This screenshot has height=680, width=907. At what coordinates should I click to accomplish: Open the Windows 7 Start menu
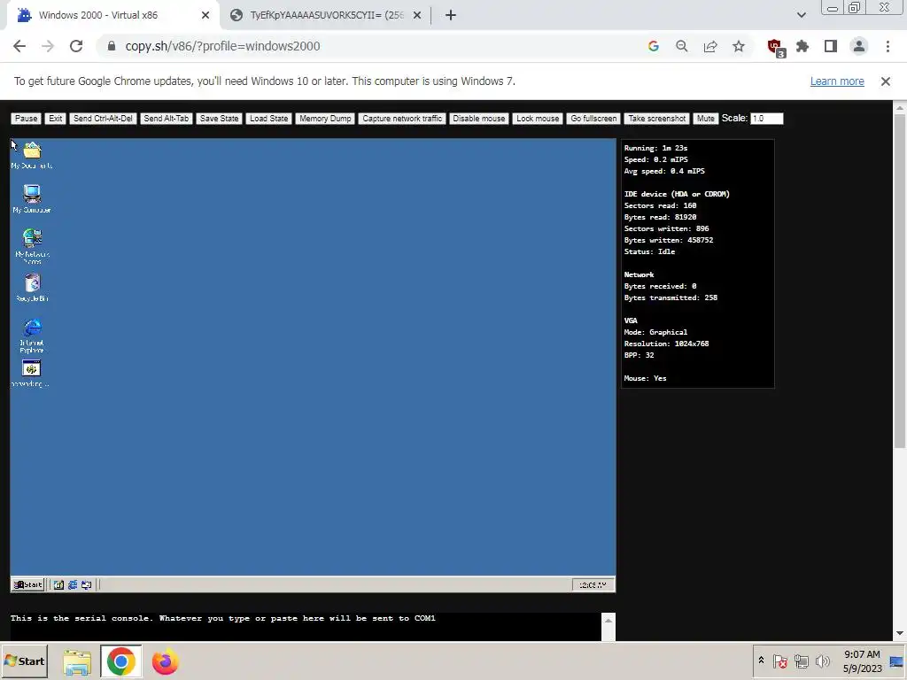tap(24, 661)
